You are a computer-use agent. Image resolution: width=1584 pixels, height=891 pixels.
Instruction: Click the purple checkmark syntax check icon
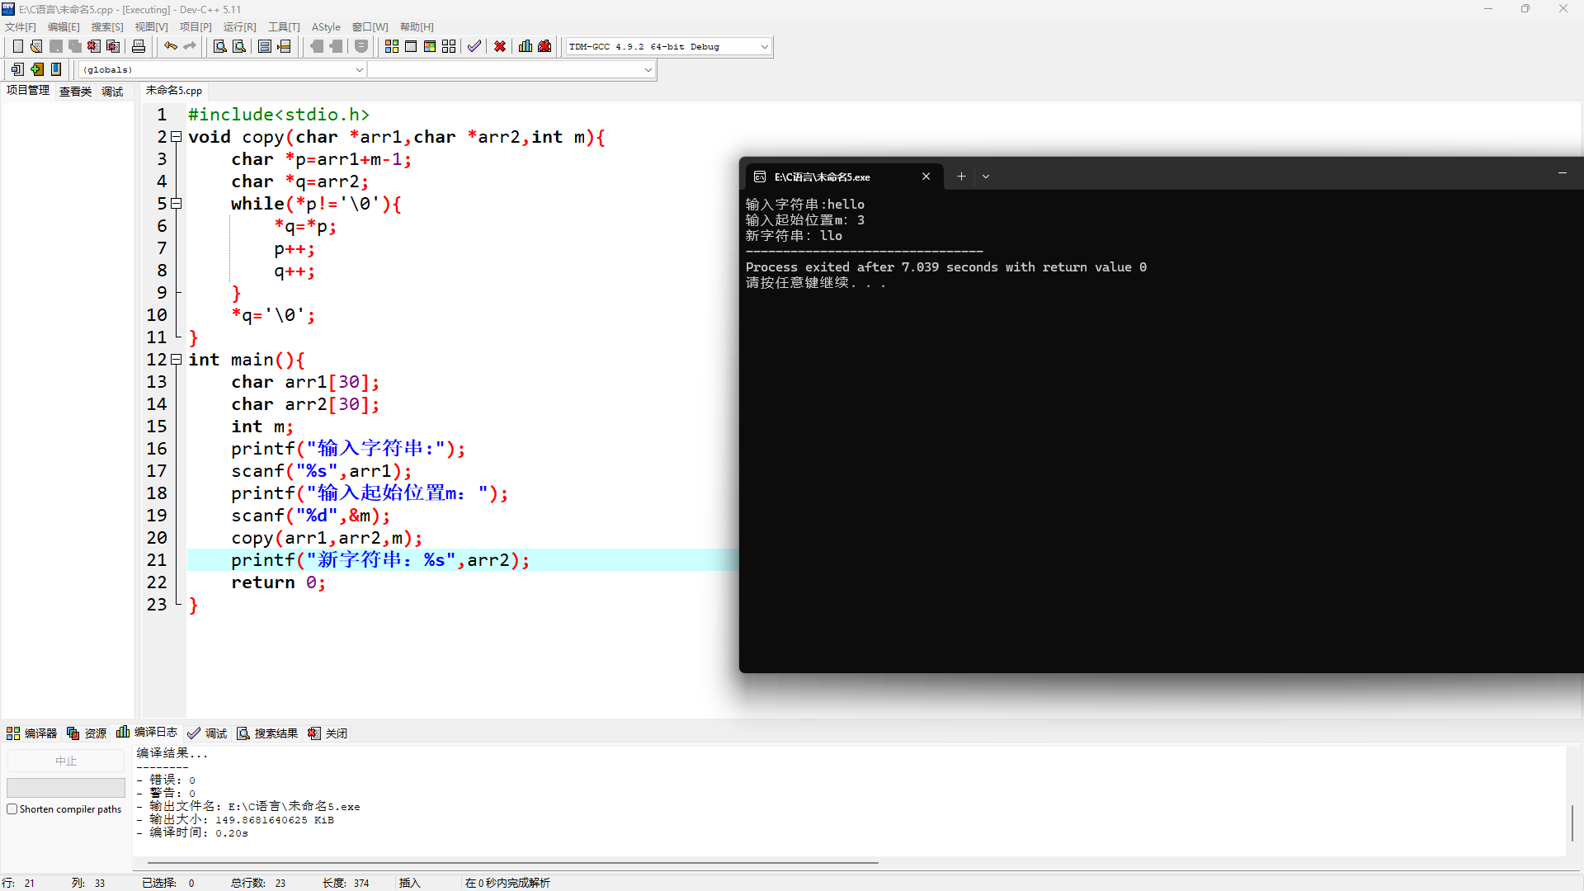click(474, 46)
